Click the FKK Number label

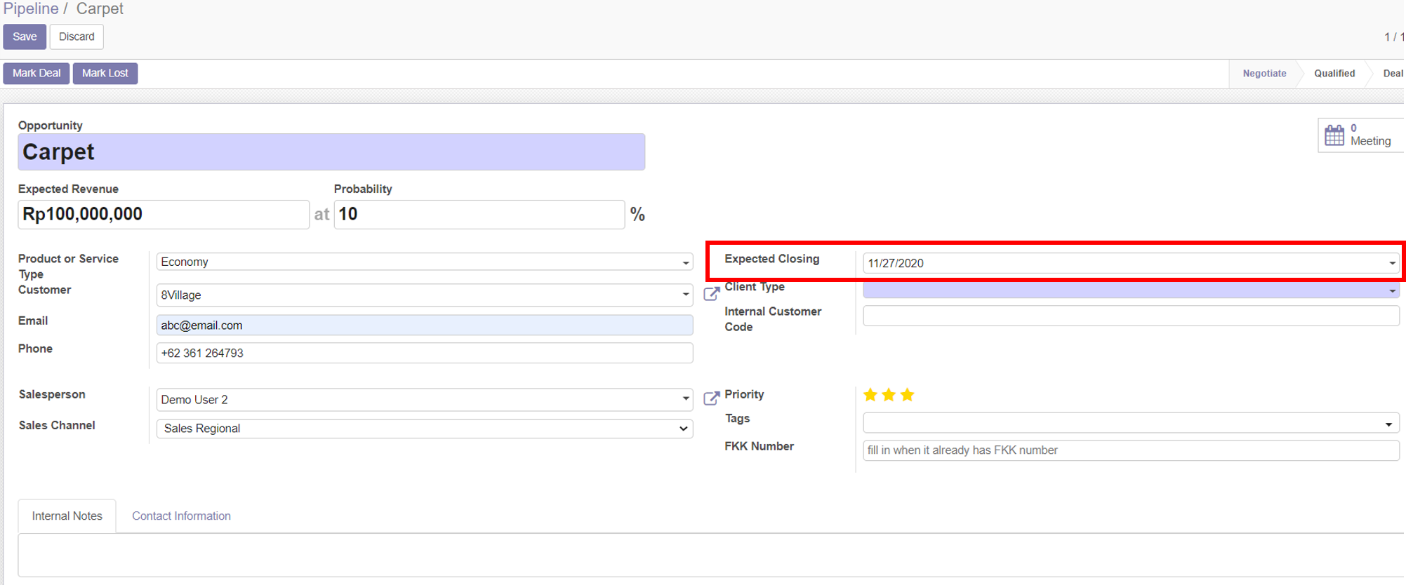[759, 446]
